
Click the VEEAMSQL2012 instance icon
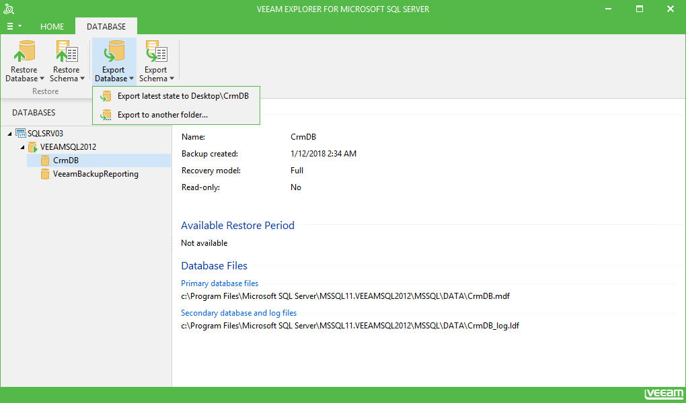(x=33, y=147)
